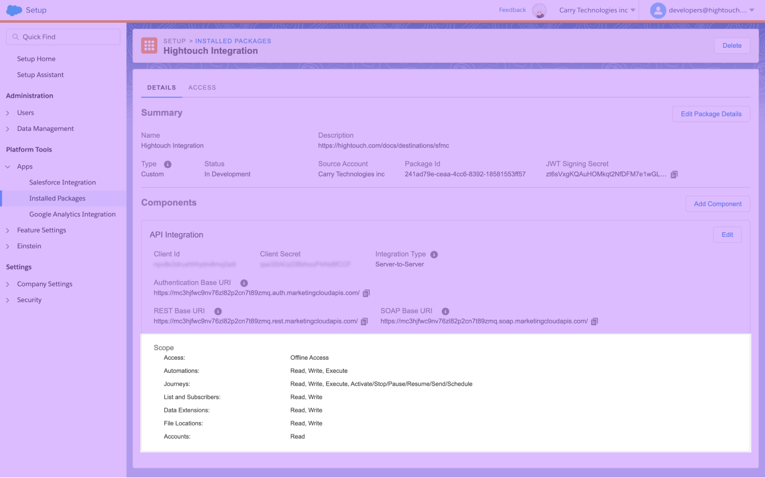Click the In Development status text
The width and height of the screenshot is (765, 478).
click(x=227, y=174)
